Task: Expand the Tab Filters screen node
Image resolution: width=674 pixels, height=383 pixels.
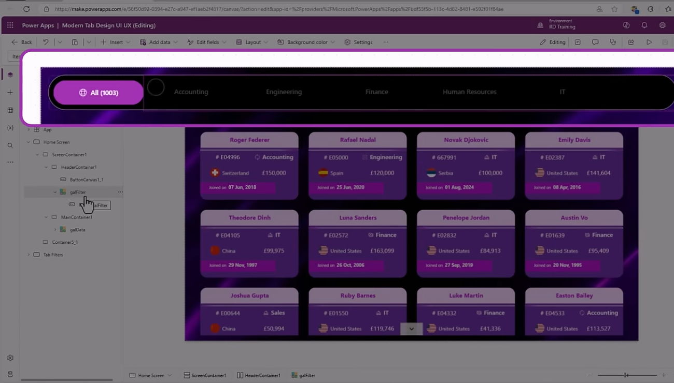Action: coord(29,255)
